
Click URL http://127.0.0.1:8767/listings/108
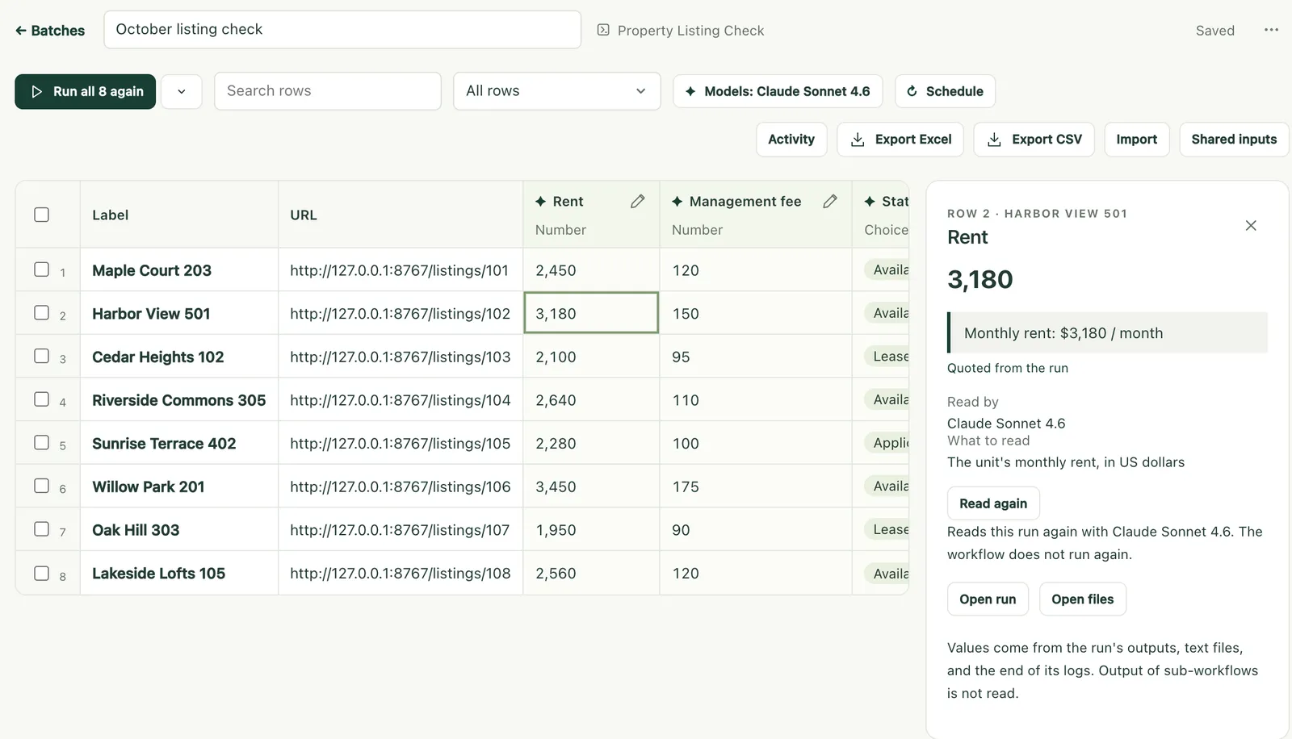click(x=401, y=574)
